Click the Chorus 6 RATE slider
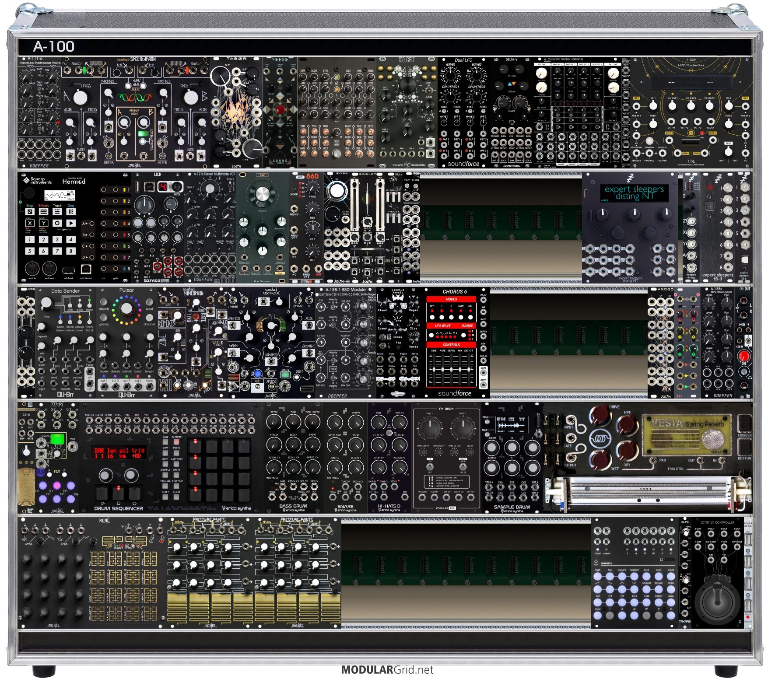 [x=442, y=368]
